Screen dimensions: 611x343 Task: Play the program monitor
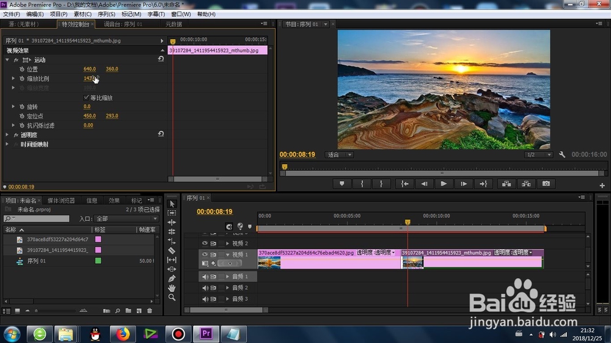click(x=444, y=184)
